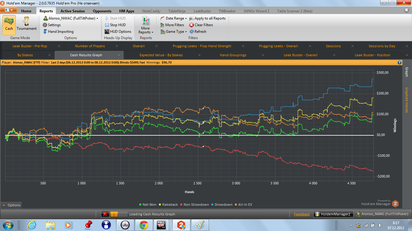Open the NoteCaddy tab
This screenshot has height=231, width=412.
click(151, 11)
